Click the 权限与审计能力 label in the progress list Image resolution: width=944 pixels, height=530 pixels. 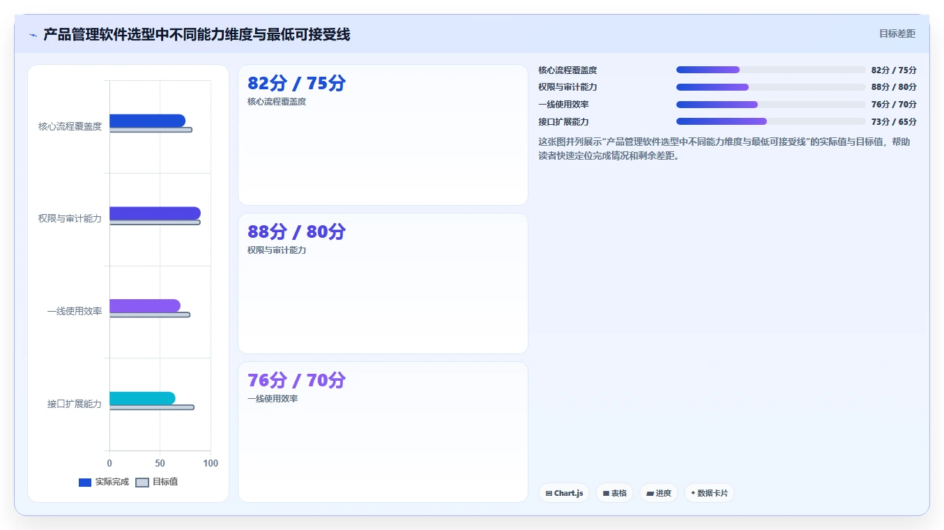(x=568, y=87)
